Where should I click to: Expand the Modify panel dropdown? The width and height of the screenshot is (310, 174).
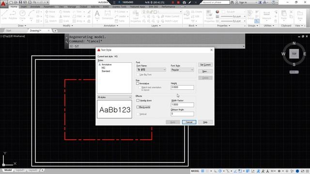[68, 26]
